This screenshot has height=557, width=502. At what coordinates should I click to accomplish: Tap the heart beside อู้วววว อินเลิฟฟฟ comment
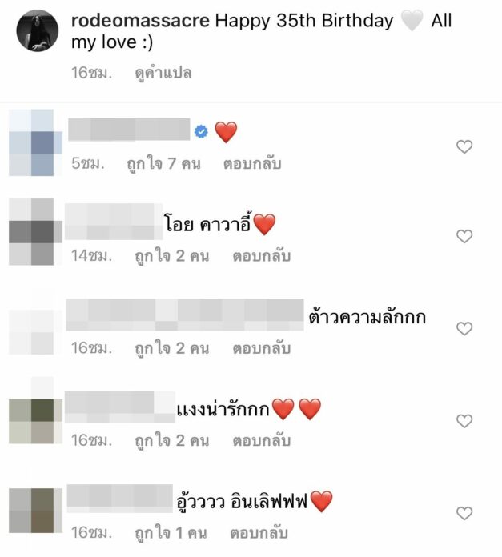tap(464, 513)
